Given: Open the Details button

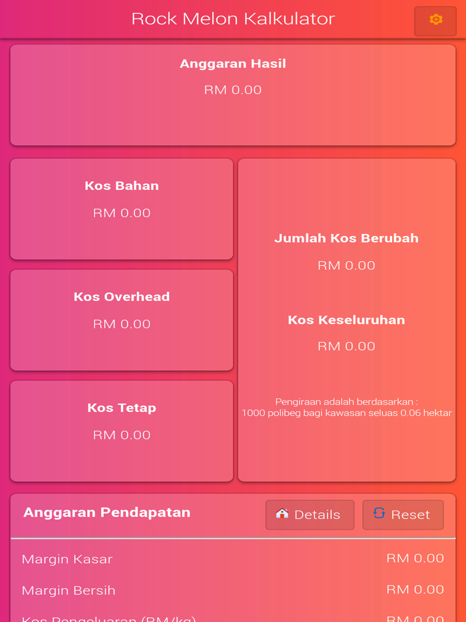Looking at the screenshot, I should [310, 515].
